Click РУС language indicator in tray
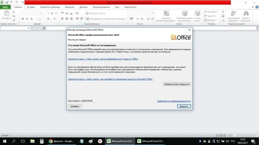 (233, 141)
